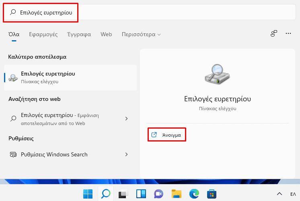This screenshot has height=201, width=300.
Task: Click the Windows Start button on the taskbar
Action: click(x=88, y=194)
